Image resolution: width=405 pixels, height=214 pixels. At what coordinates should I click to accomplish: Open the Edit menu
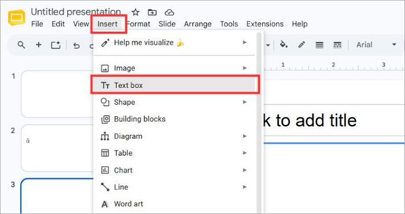tap(58, 24)
